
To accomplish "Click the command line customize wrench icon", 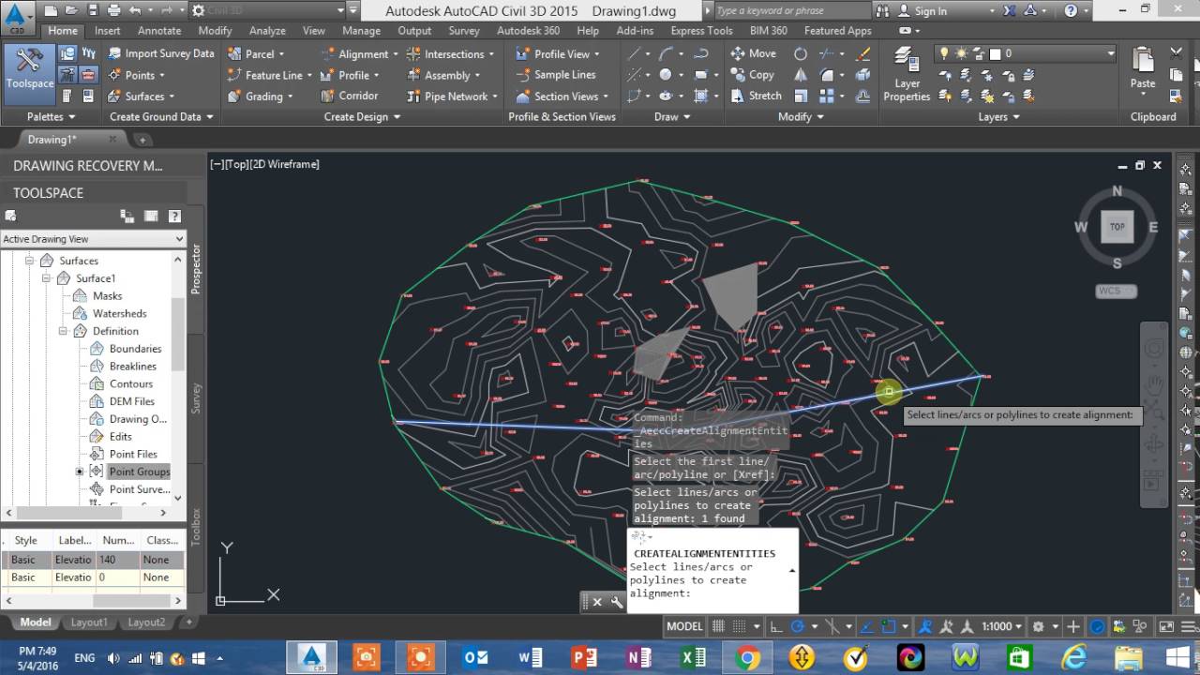I will (x=617, y=602).
